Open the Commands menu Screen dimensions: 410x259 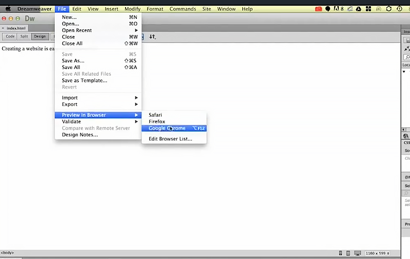click(183, 9)
